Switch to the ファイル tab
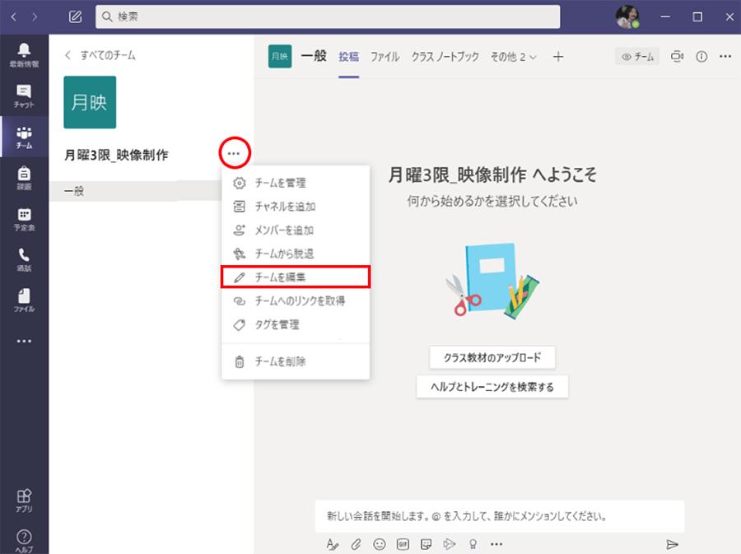Image resolution: width=741 pixels, height=554 pixels. pyautogui.click(x=384, y=57)
